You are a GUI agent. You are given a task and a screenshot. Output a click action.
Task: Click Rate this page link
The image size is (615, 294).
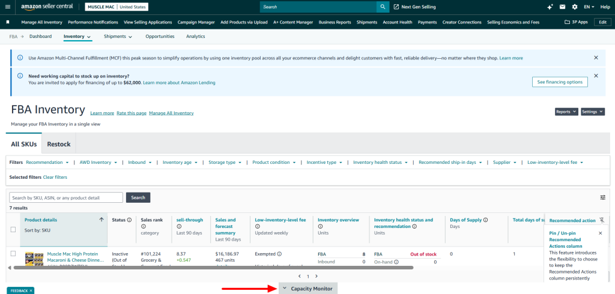click(x=132, y=113)
